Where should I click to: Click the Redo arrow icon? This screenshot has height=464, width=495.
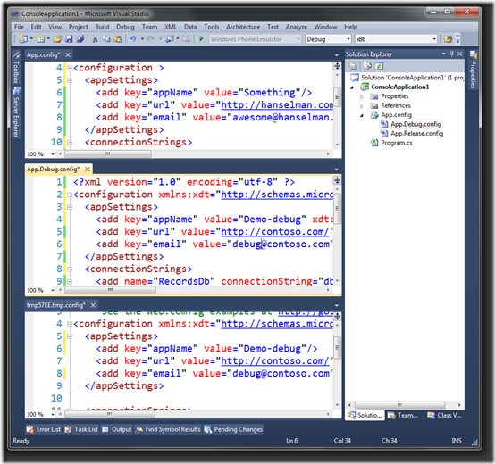[151, 39]
